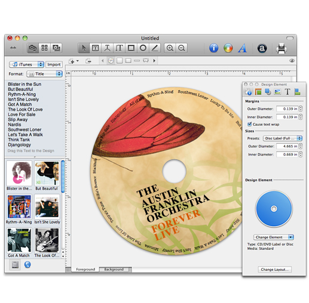Select the folded insert element in strip
This screenshot has width=309, height=303.
pos(146,60)
